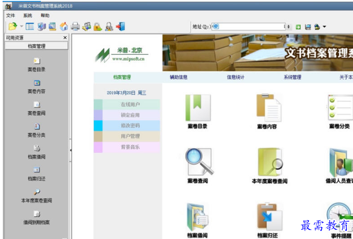The width and height of the screenshot is (353, 239).
Task: Click the green go arrow button
Action: pos(298,27)
